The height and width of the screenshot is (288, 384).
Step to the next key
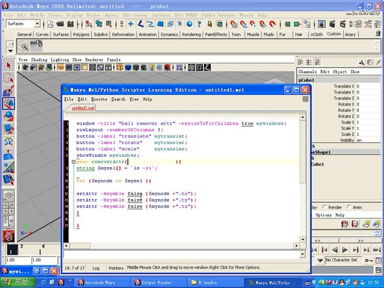point(356,250)
